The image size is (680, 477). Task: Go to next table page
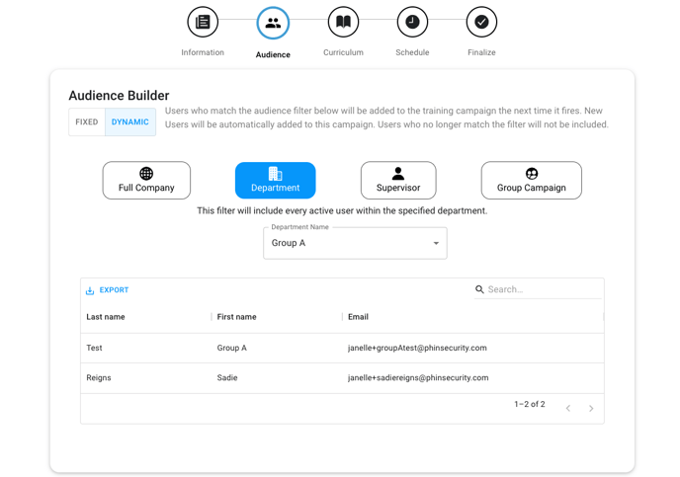coord(591,408)
